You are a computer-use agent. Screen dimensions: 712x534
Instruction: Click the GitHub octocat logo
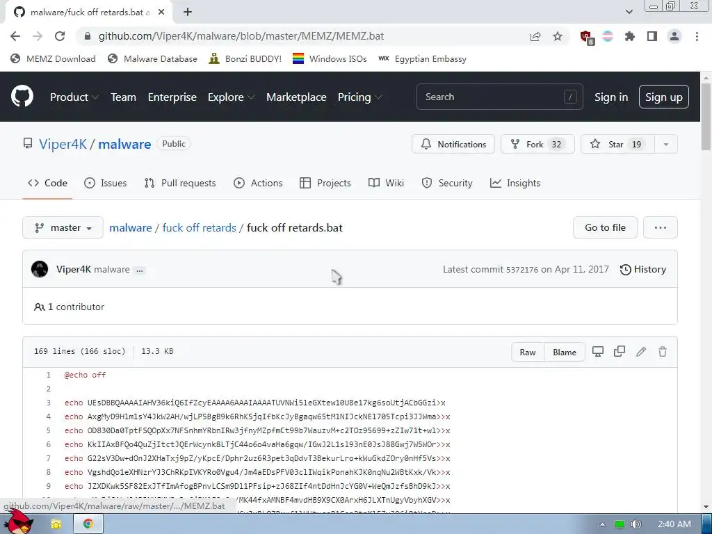[22, 96]
